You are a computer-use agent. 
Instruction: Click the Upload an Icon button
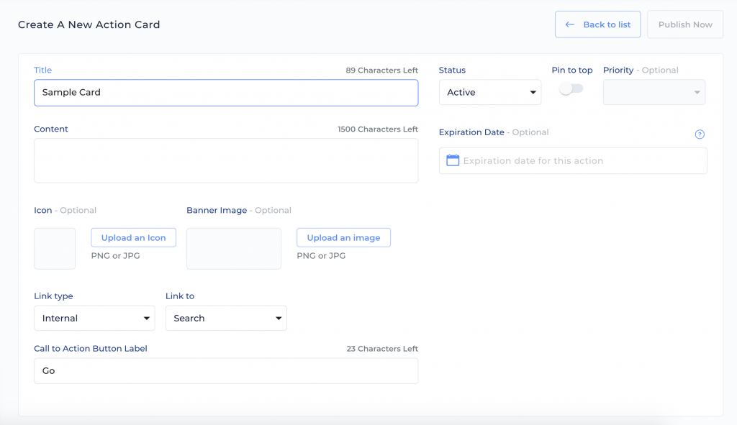pos(133,237)
